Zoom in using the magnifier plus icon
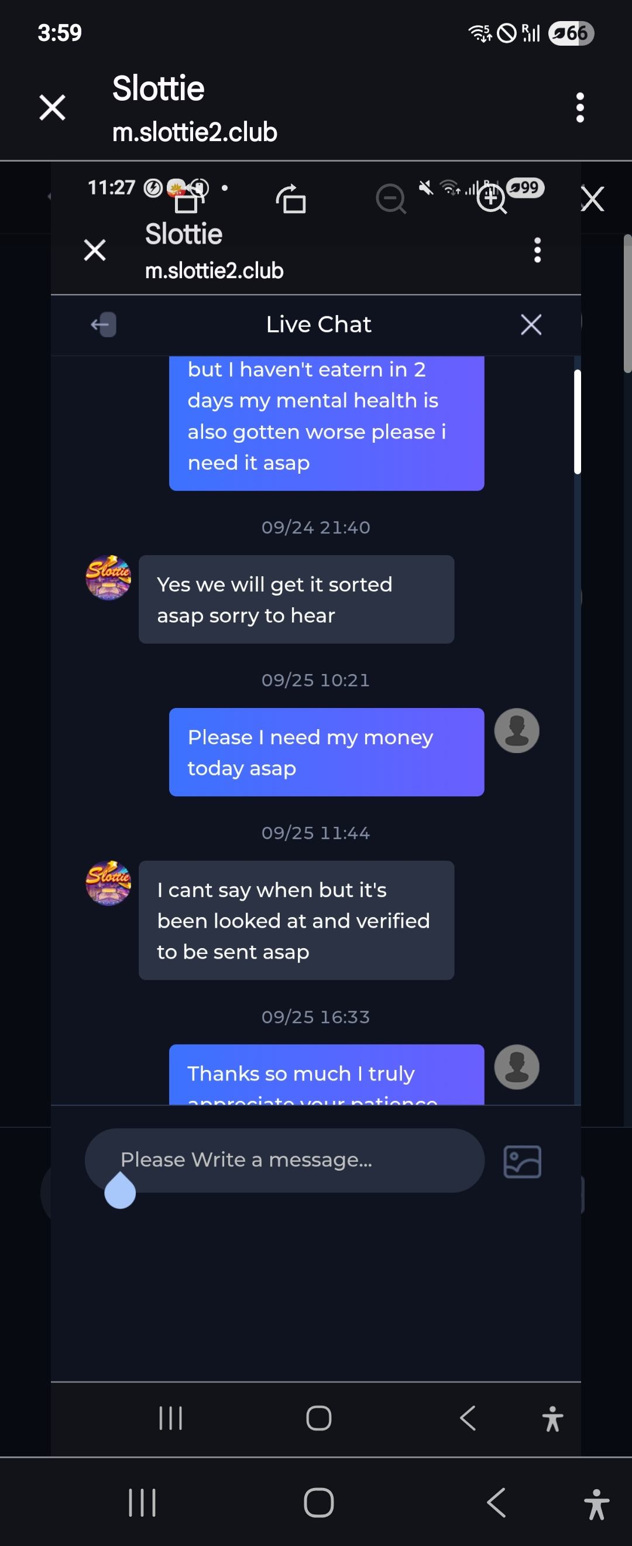This screenshot has width=632, height=1546. 491,199
